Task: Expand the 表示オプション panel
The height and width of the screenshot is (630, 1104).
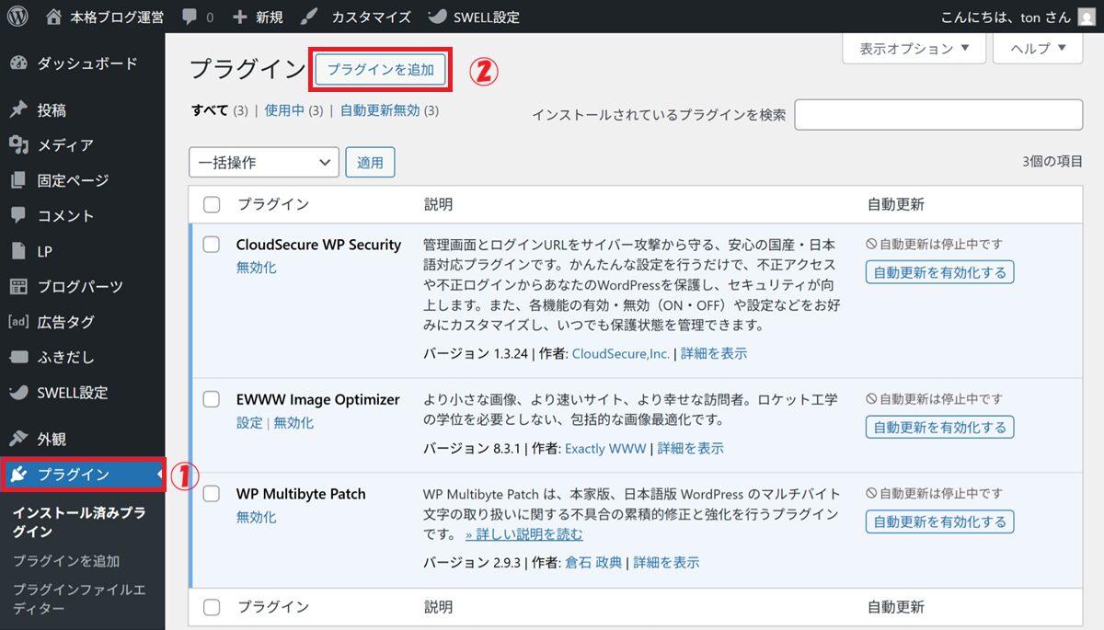Action: (914, 49)
